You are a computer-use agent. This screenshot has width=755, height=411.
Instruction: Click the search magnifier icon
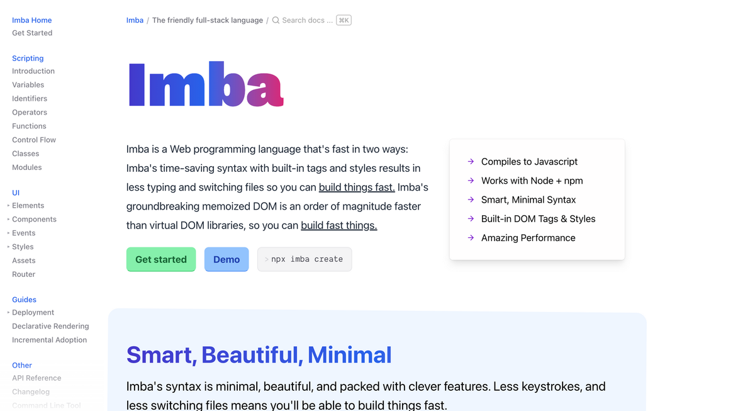(x=276, y=20)
